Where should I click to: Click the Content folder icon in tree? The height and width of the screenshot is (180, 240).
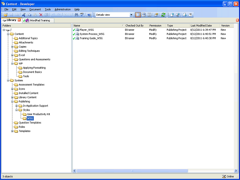(x=12, y=34)
